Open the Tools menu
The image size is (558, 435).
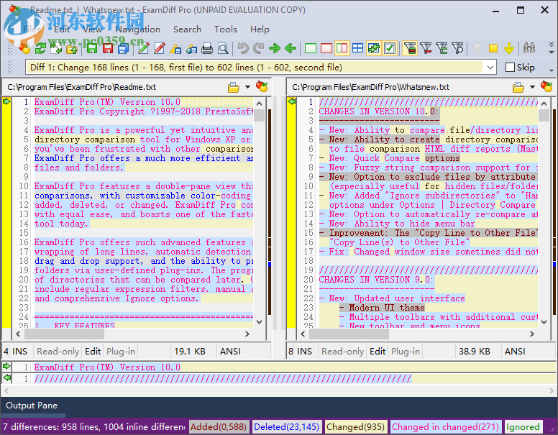tap(225, 29)
